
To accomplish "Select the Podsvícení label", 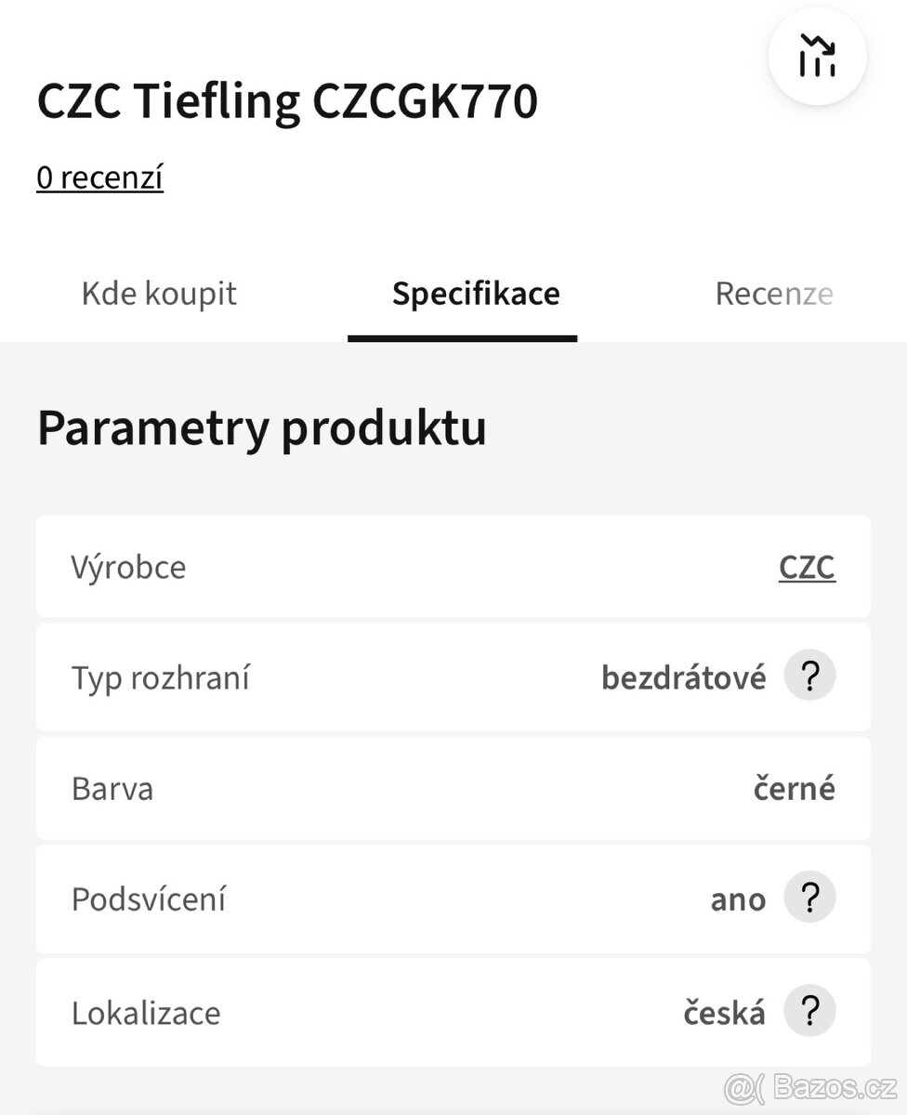I will click(149, 899).
